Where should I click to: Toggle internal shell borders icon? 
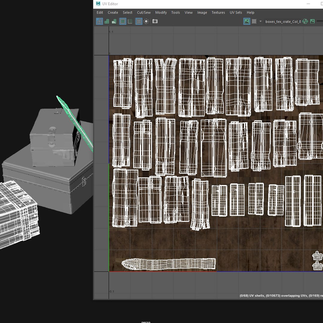coord(130,21)
